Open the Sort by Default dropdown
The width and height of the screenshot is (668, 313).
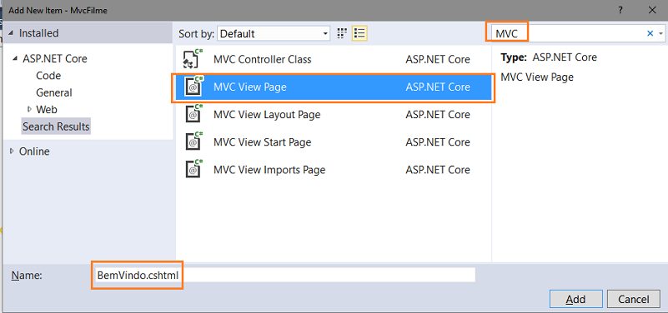274,33
